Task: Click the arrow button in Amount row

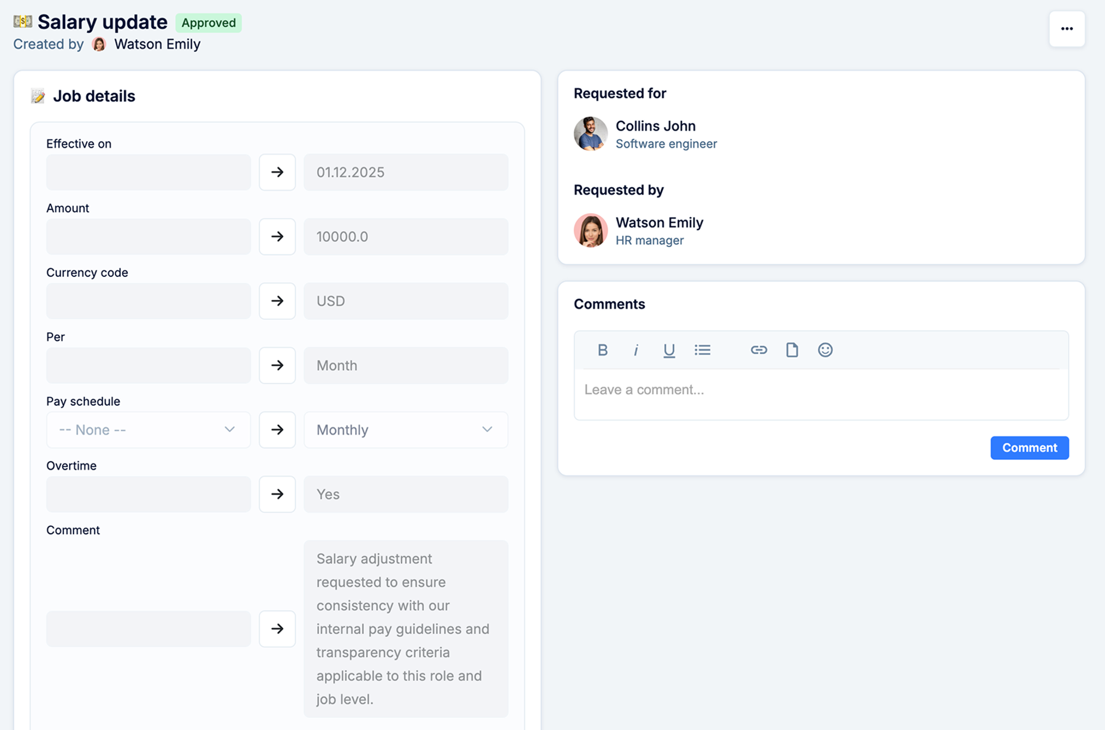Action: pyautogui.click(x=277, y=237)
